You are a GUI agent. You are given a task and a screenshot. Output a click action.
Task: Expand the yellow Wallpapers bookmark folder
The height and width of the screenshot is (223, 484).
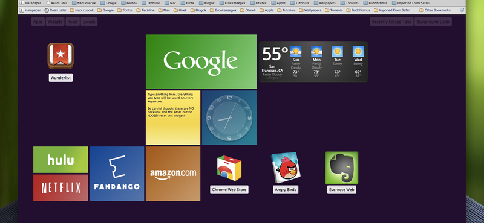pos(310,10)
